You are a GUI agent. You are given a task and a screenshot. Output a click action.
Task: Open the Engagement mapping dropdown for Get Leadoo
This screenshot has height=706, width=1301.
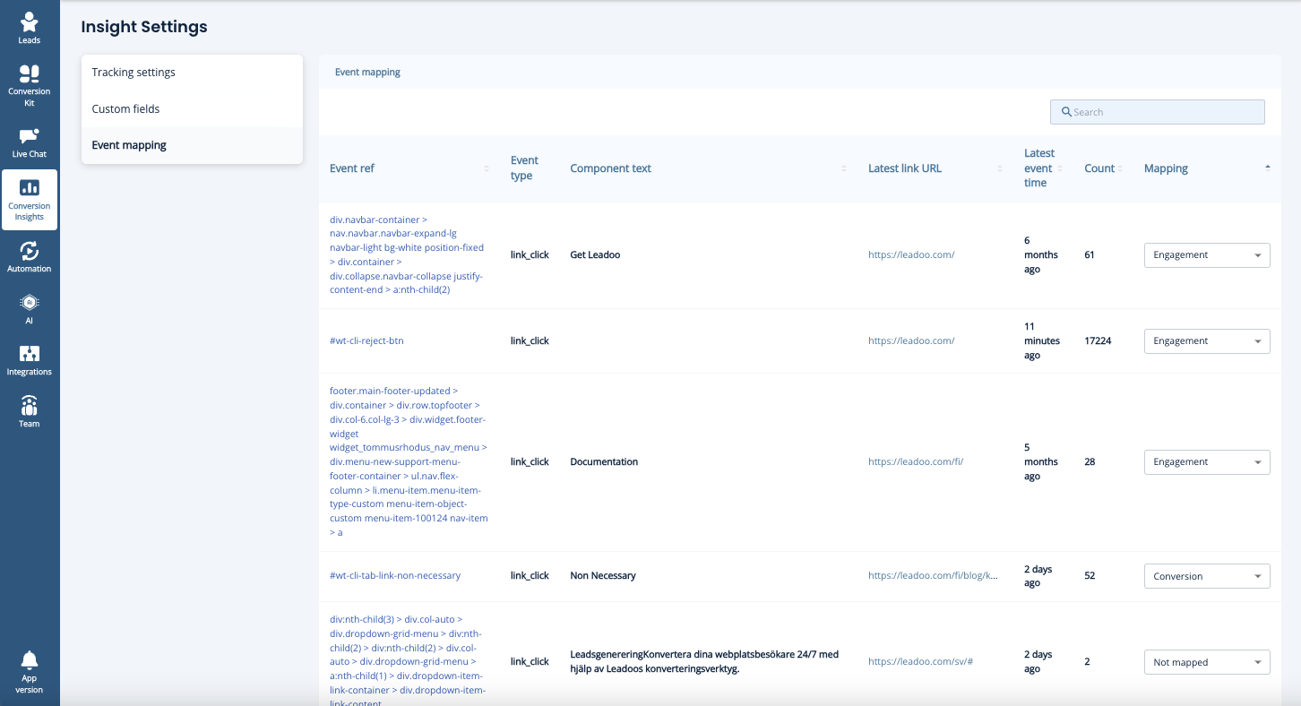pyautogui.click(x=1206, y=254)
